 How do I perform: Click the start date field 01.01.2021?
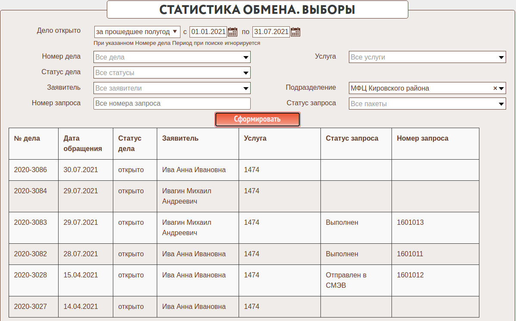pyautogui.click(x=208, y=32)
